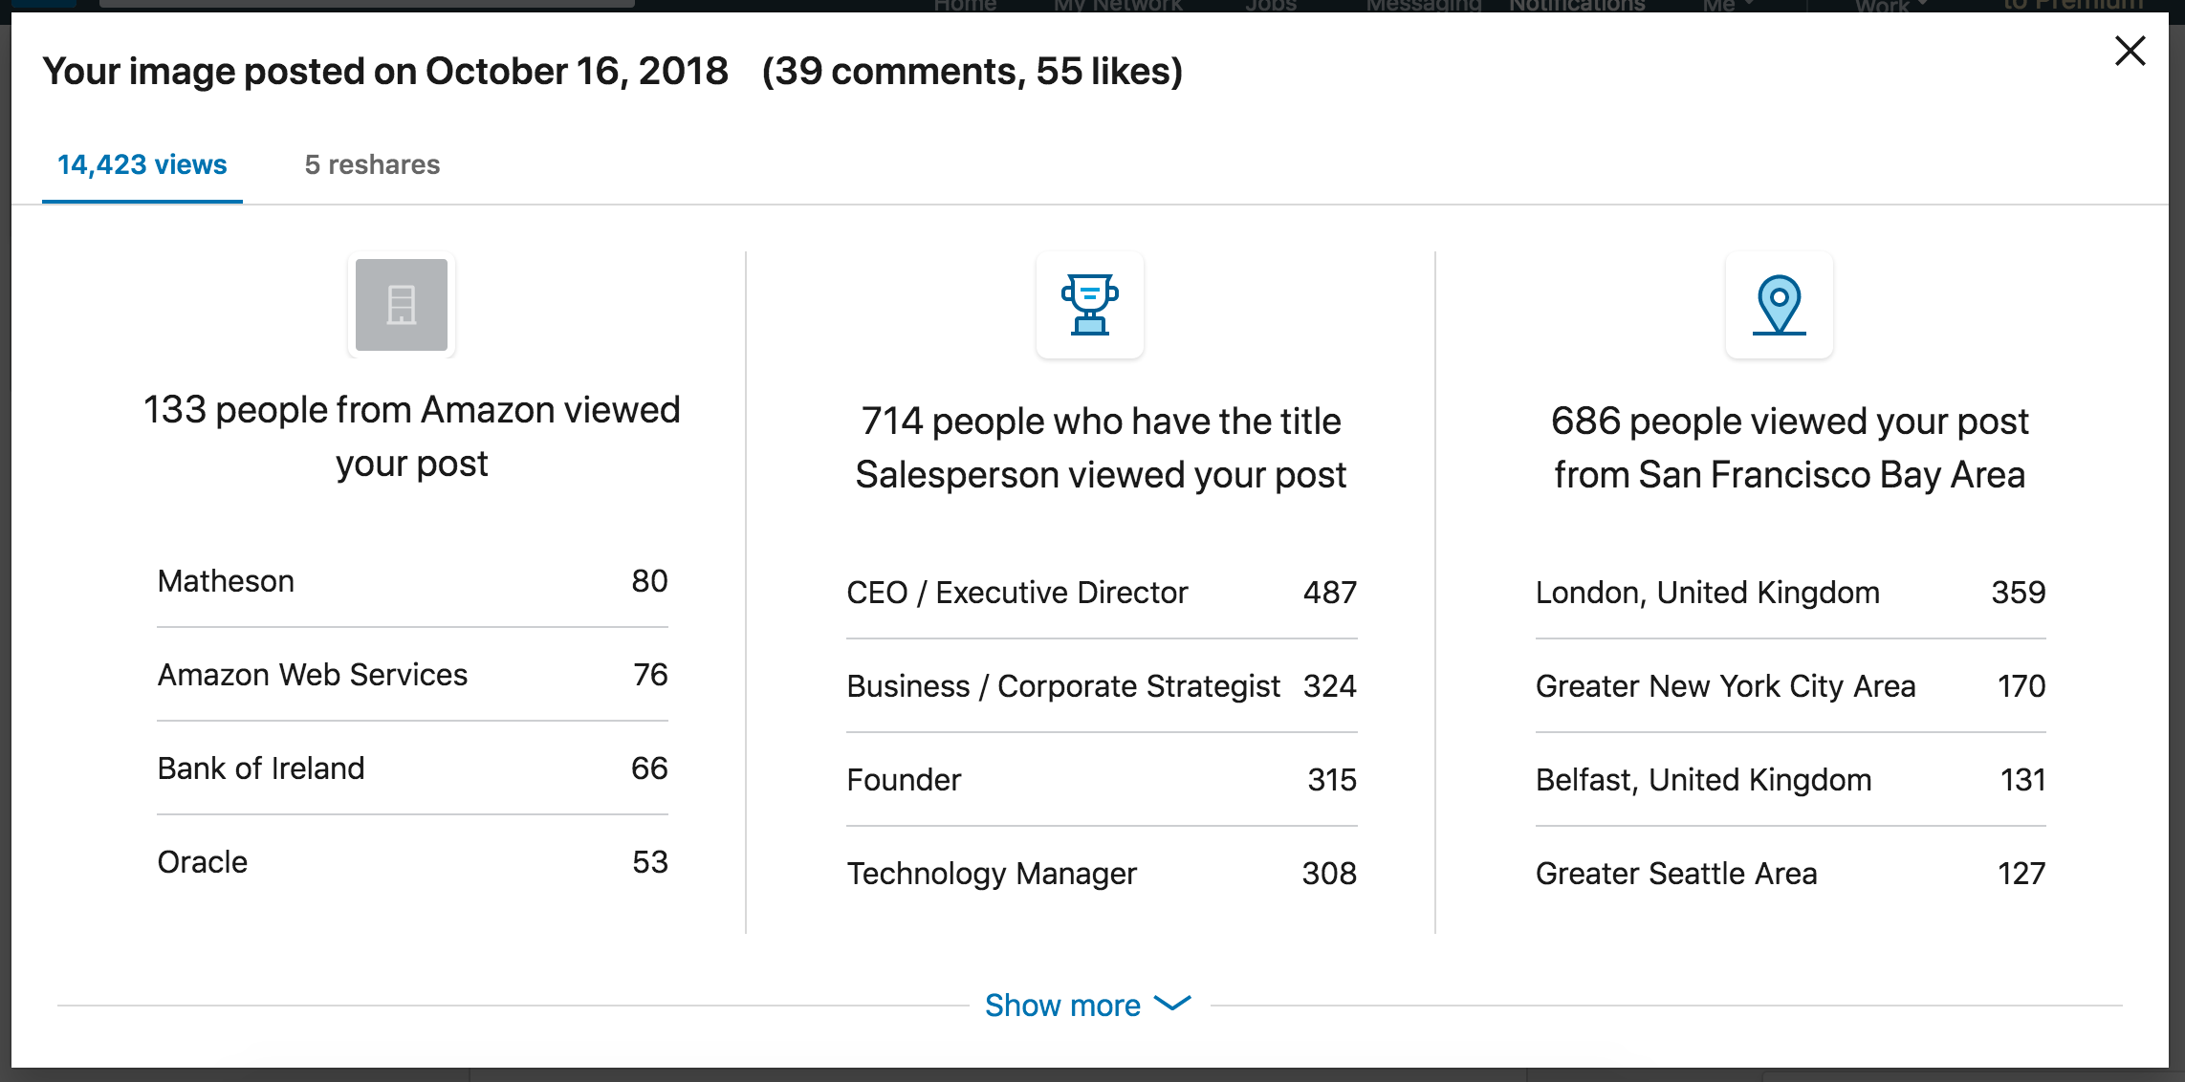Switch to the 5 reshares tab
Viewport: 2185px width, 1082px height.
[372, 164]
